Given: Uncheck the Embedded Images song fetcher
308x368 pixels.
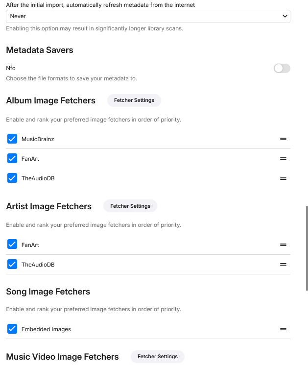Looking at the screenshot, I should [12, 329].
